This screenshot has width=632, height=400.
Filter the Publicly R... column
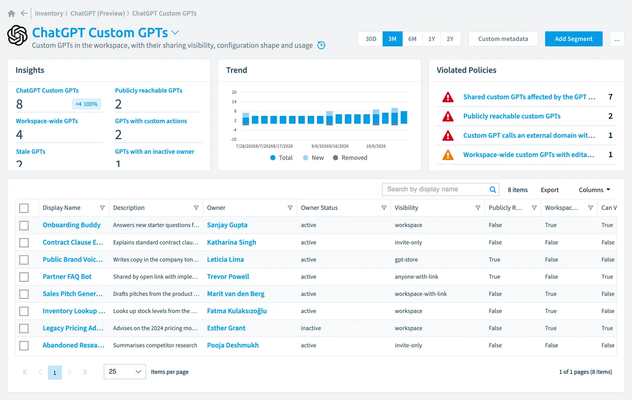click(x=534, y=208)
